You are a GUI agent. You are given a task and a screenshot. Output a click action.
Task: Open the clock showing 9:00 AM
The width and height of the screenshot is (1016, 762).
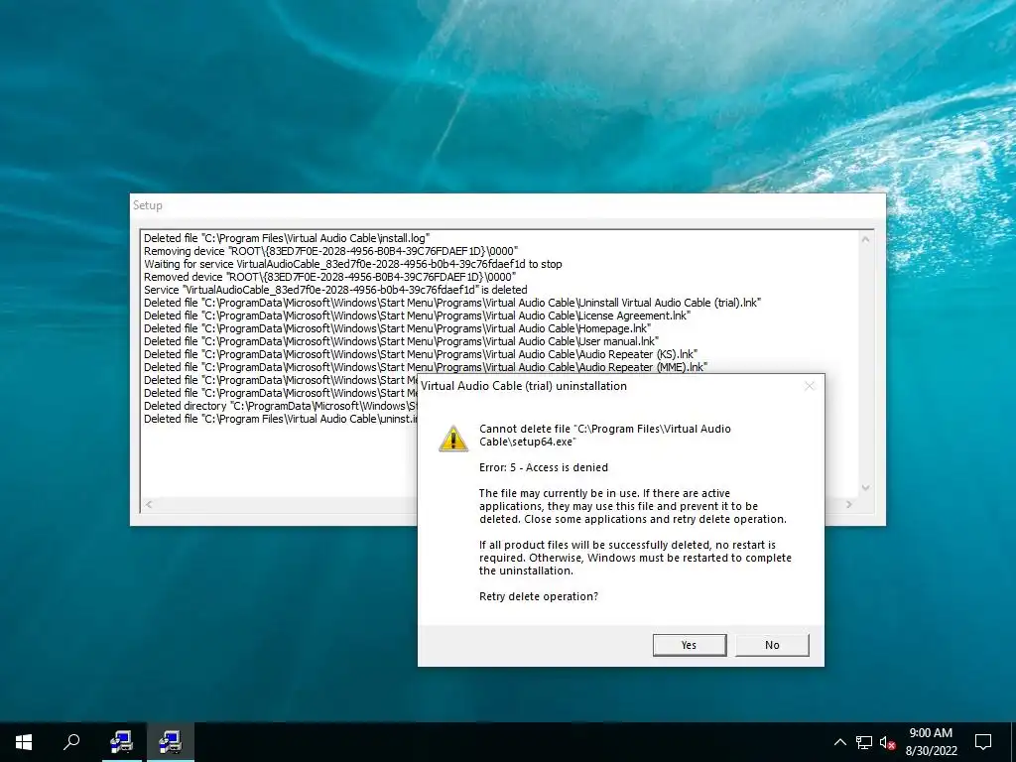pyautogui.click(x=931, y=742)
